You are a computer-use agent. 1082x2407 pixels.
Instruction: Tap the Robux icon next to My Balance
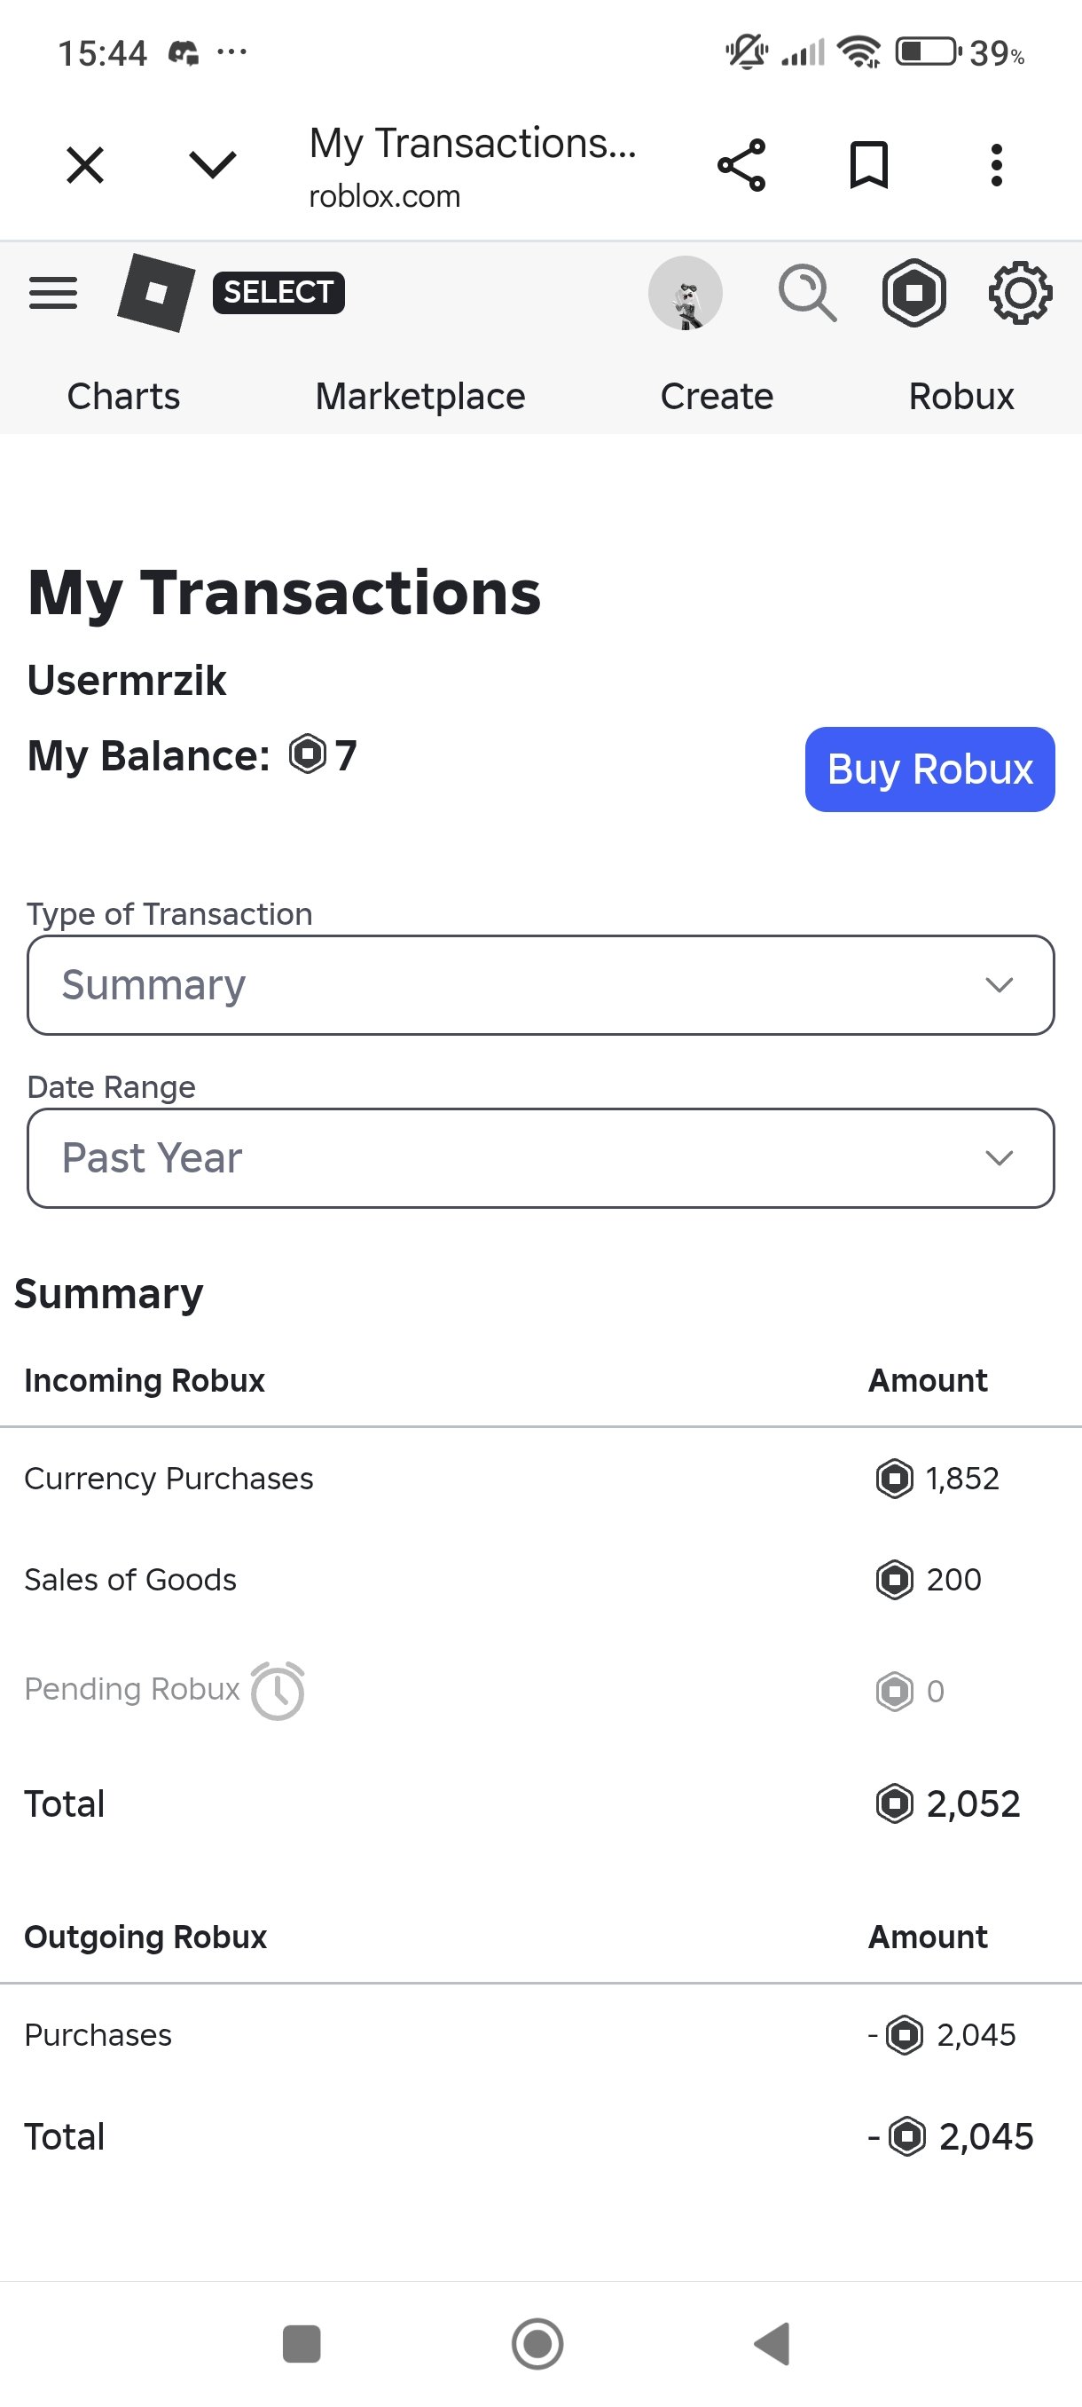pos(307,754)
